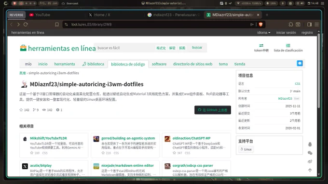Switch to the mdiaznf23 Google search tab

(x=174, y=15)
